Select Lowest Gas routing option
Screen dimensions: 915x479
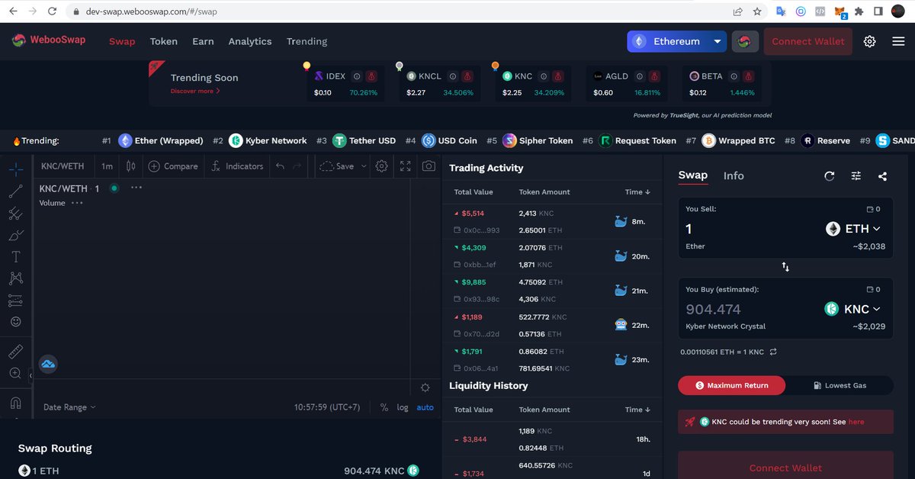[x=840, y=385]
